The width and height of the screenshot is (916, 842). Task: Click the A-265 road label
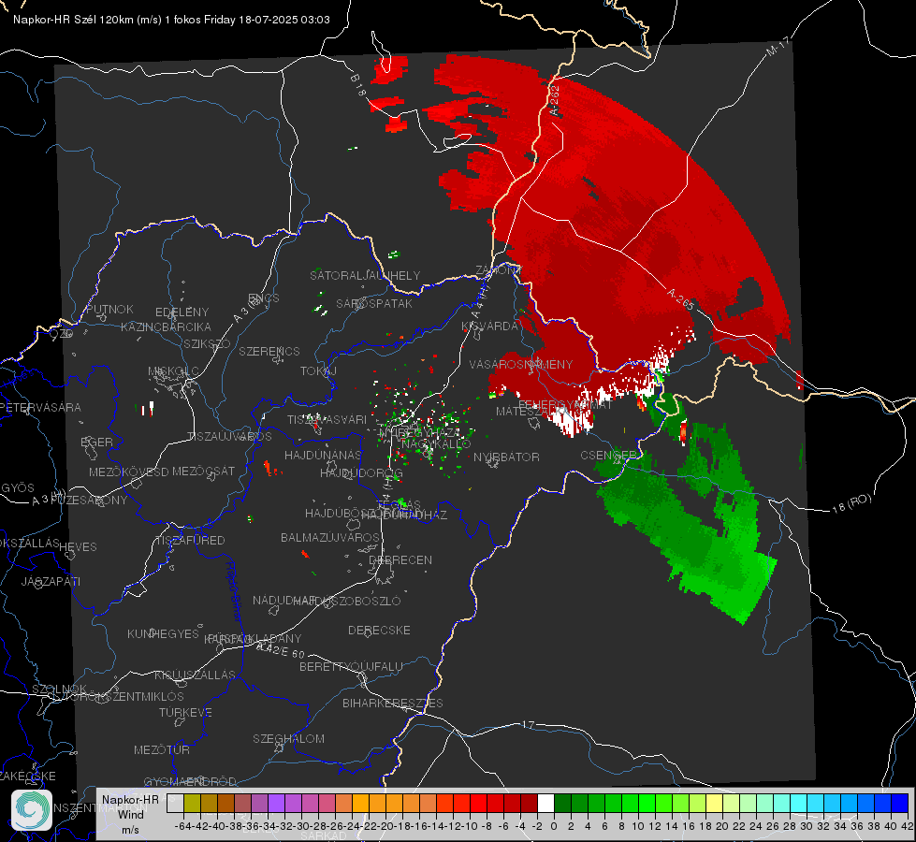point(680,299)
